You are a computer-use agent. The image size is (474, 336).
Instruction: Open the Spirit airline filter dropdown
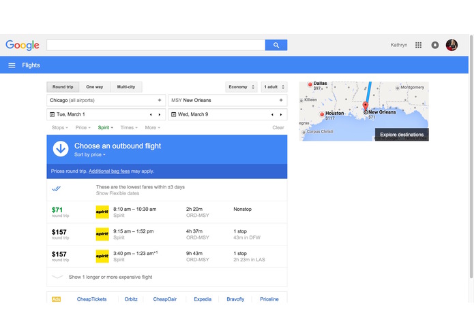pyautogui.click(x=106, y=128)
